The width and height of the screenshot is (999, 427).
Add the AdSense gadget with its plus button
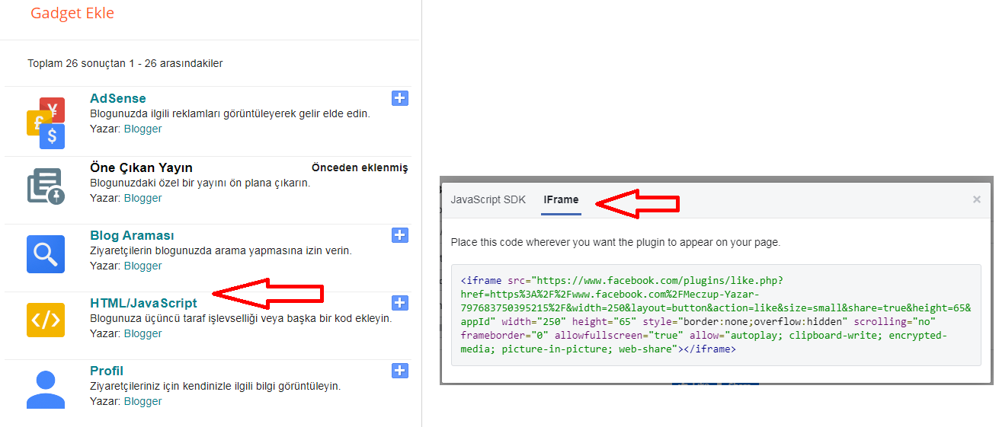tap(400, 98)
